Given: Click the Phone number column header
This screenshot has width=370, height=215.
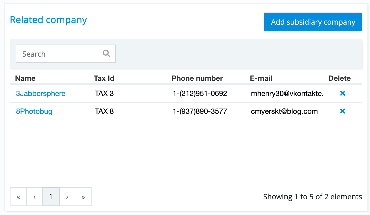Looking at the screenshot, I should (x=197, y=78).
